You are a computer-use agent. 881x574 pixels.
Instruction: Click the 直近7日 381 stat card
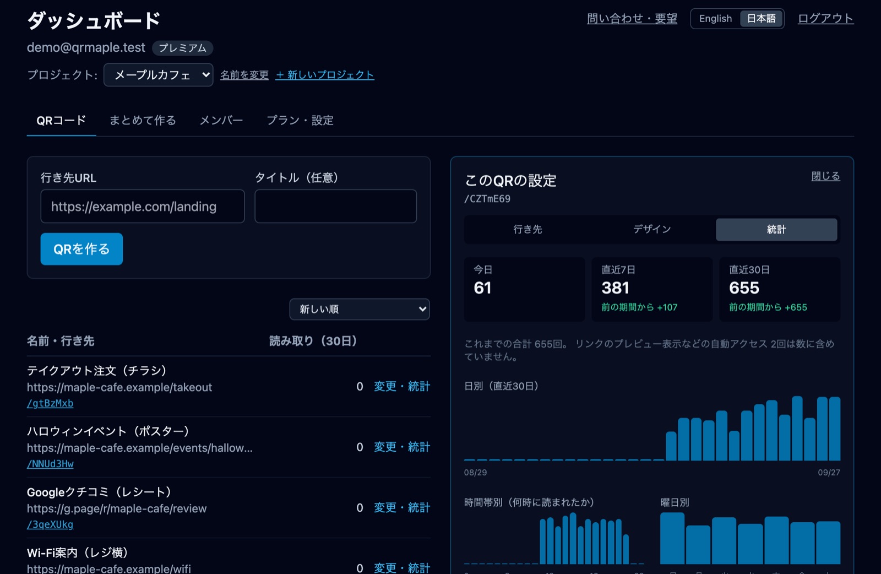(652, 289)
